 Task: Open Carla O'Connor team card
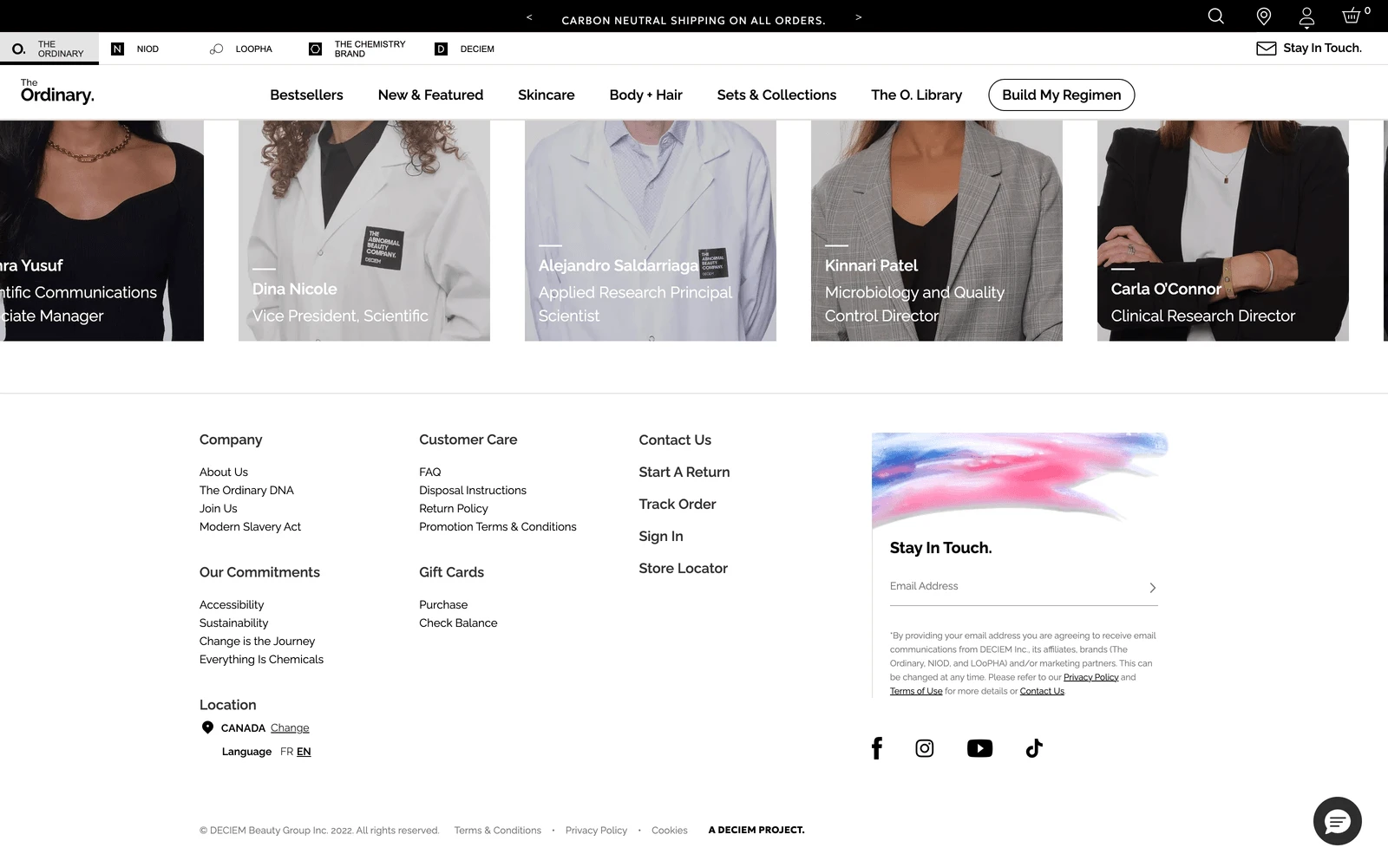1223,231
